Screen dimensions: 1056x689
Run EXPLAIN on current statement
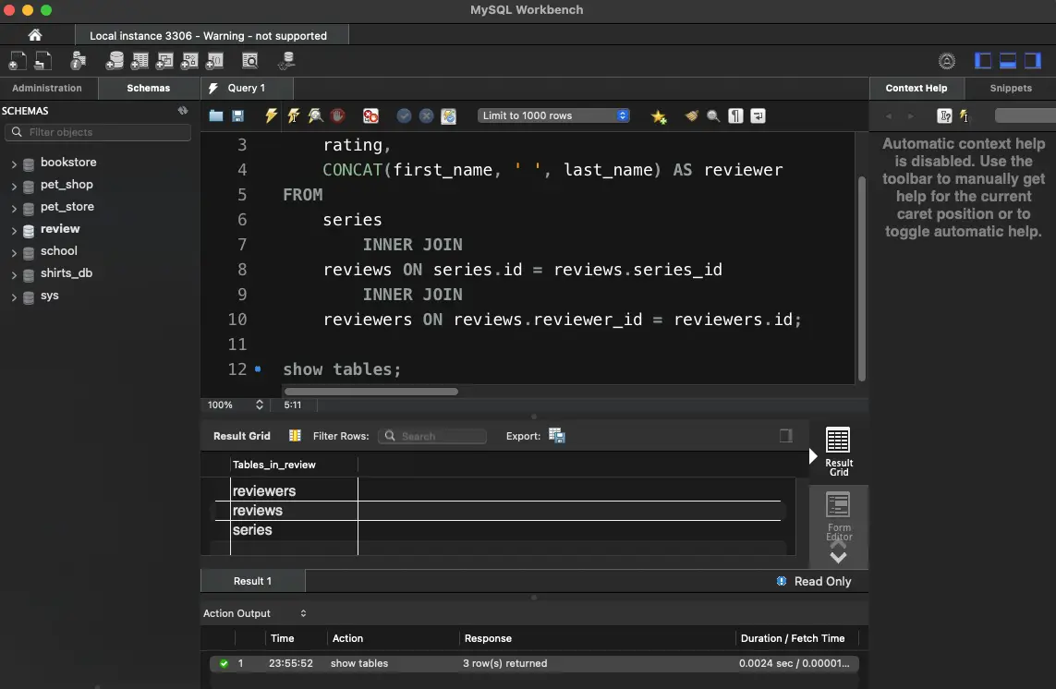(315, 115)
